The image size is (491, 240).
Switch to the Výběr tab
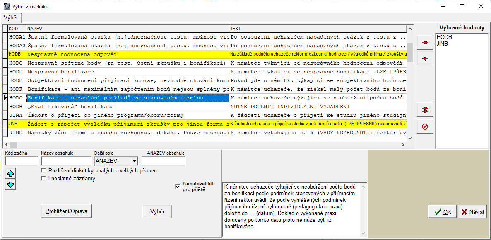tap(11, 18)
